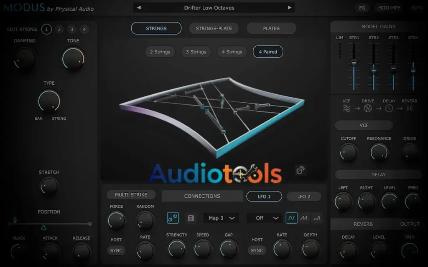
Task: Click the Delay Left knob
Action: [343, 202]
